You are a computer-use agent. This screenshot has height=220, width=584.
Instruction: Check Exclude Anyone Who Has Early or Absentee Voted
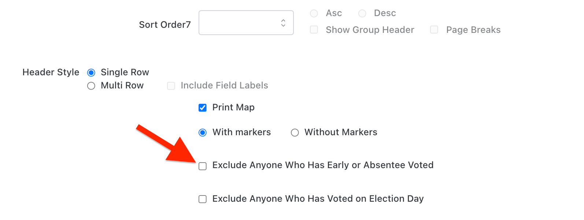[203, 166]
